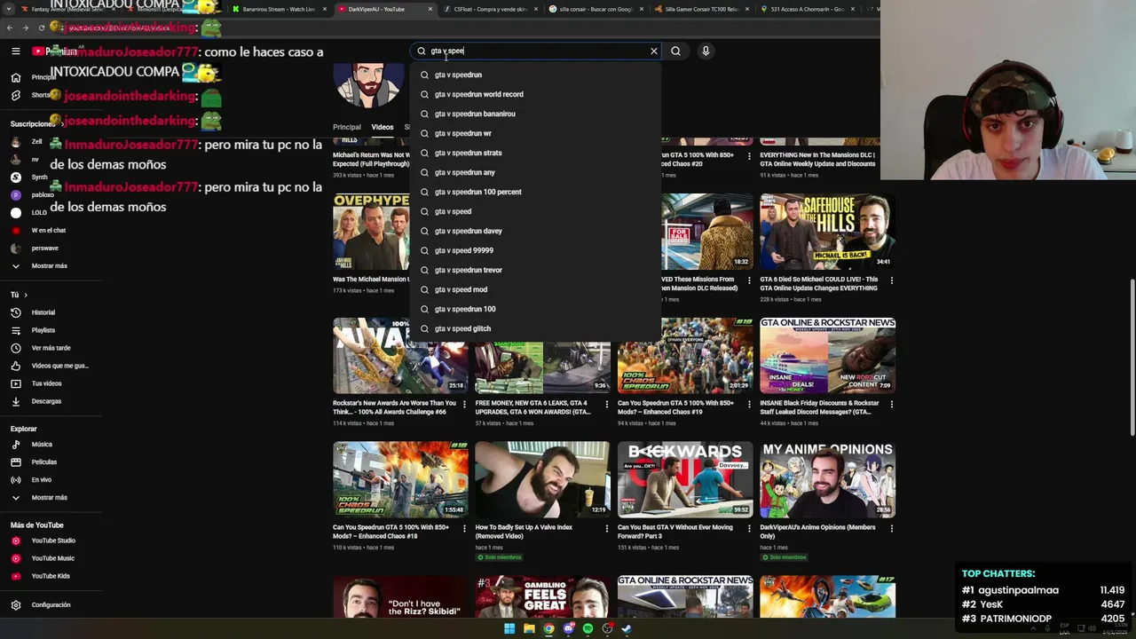Viewport: 1136px width, 639px height.
Task: Click inside the YouTube search field
Action: [535, 51]
